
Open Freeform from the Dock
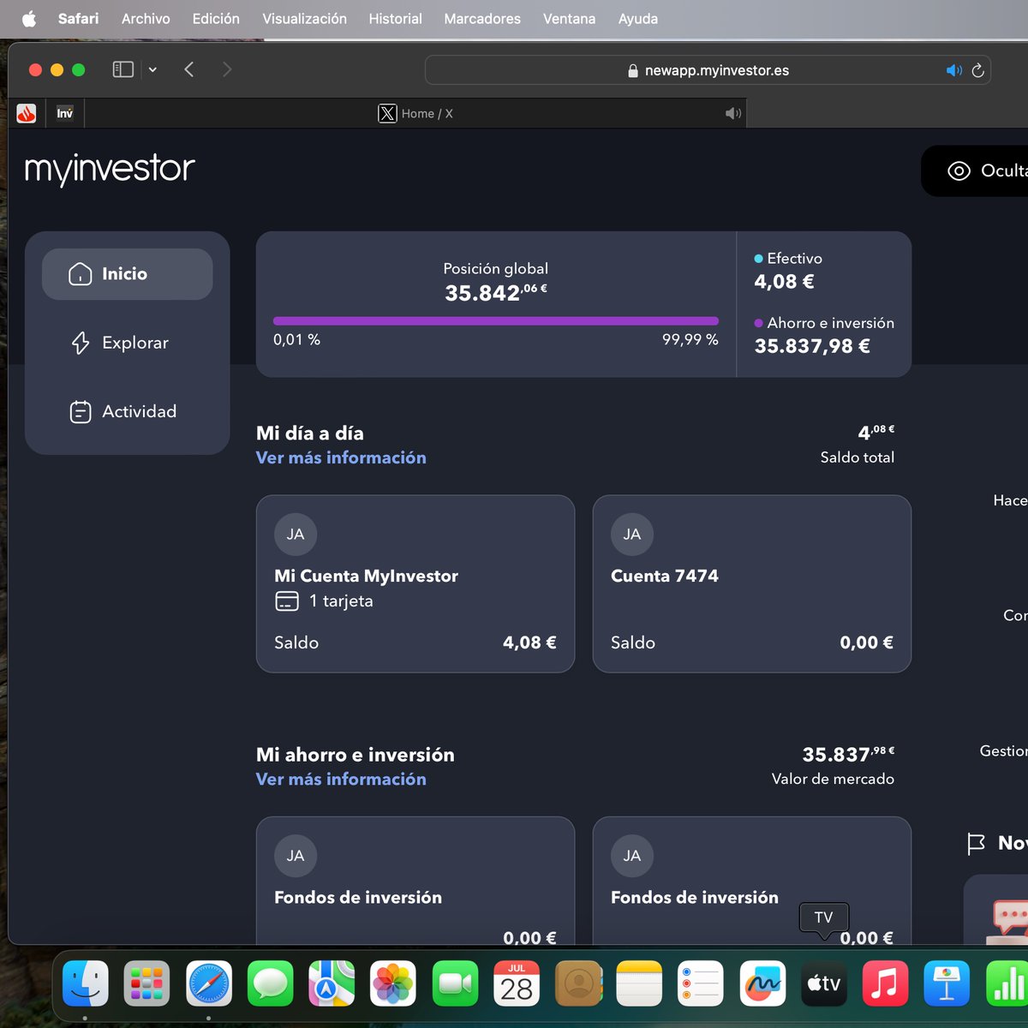point(762,983)
